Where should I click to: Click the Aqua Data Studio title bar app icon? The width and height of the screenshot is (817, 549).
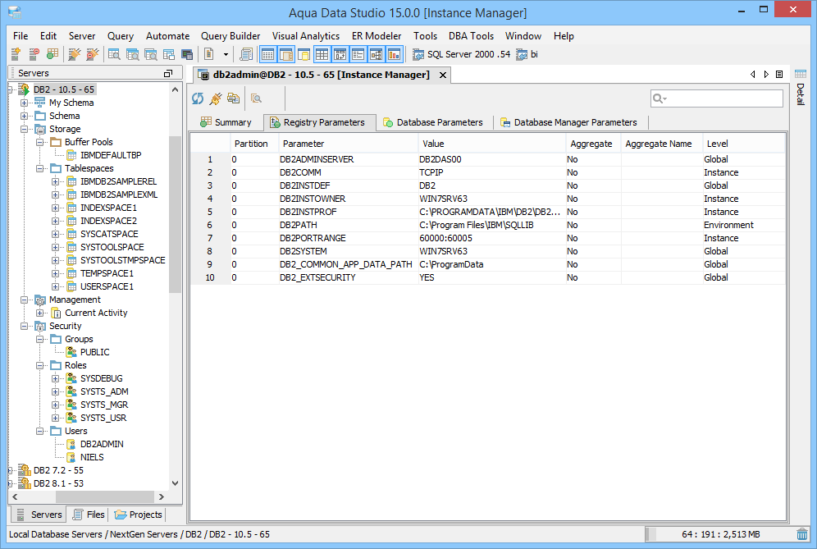point(15,12)
